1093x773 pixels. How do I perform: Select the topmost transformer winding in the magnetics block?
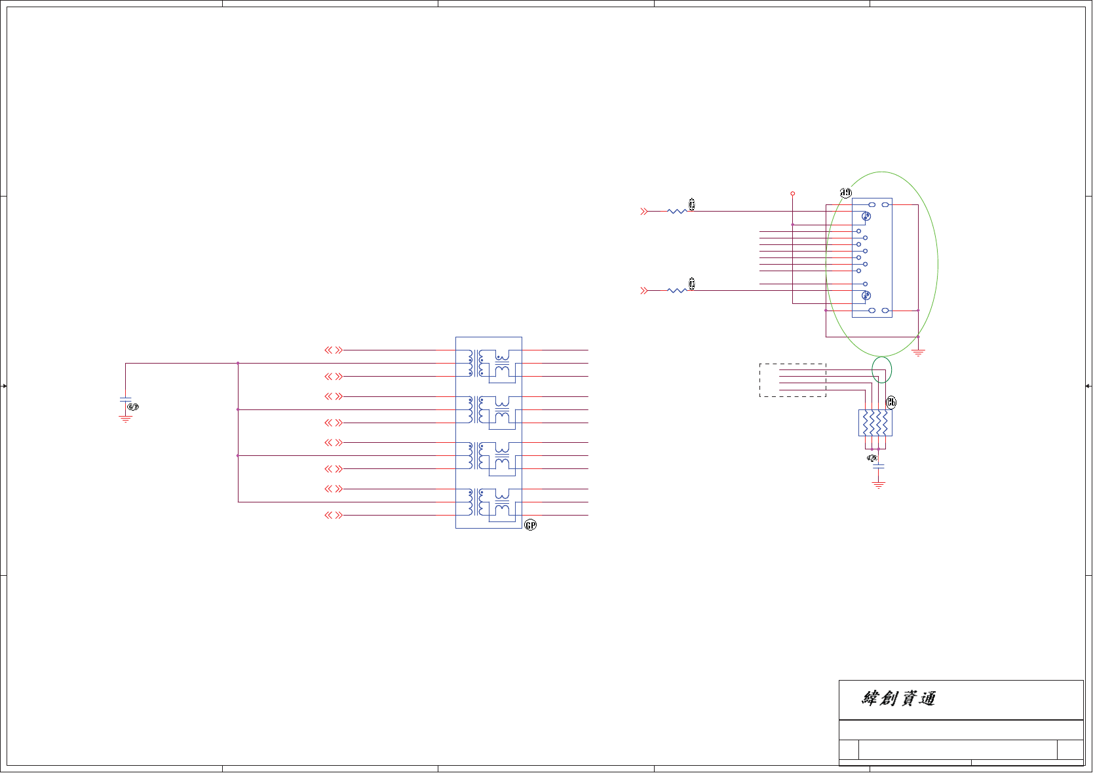[x=476, y=364]
